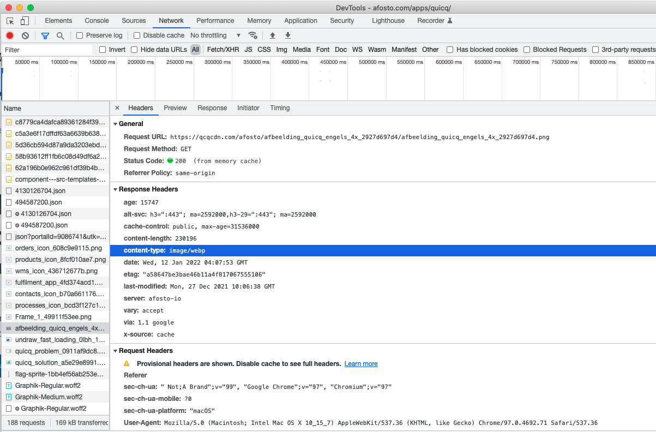The height and width of the screenshot is (432, 656).
Task: Toggle the device emulation toolbar
Action: pyautogui.click(x=24, y=20)
